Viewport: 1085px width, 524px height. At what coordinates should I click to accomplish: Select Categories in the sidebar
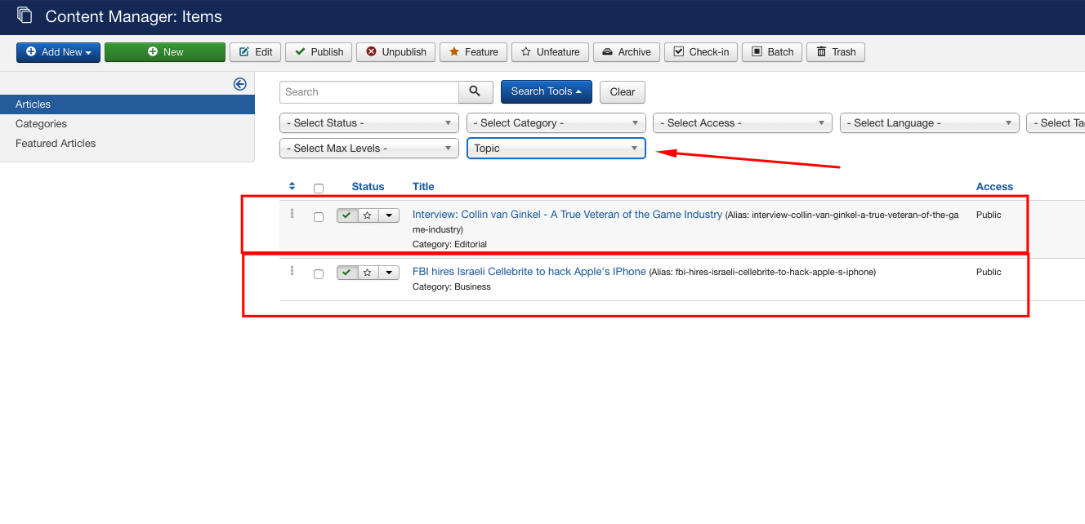click(x=41, y=124)
